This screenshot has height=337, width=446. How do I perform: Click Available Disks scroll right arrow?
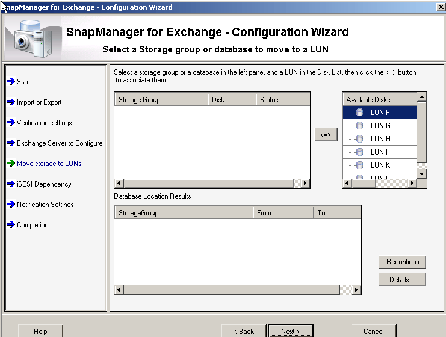point(412,184)
